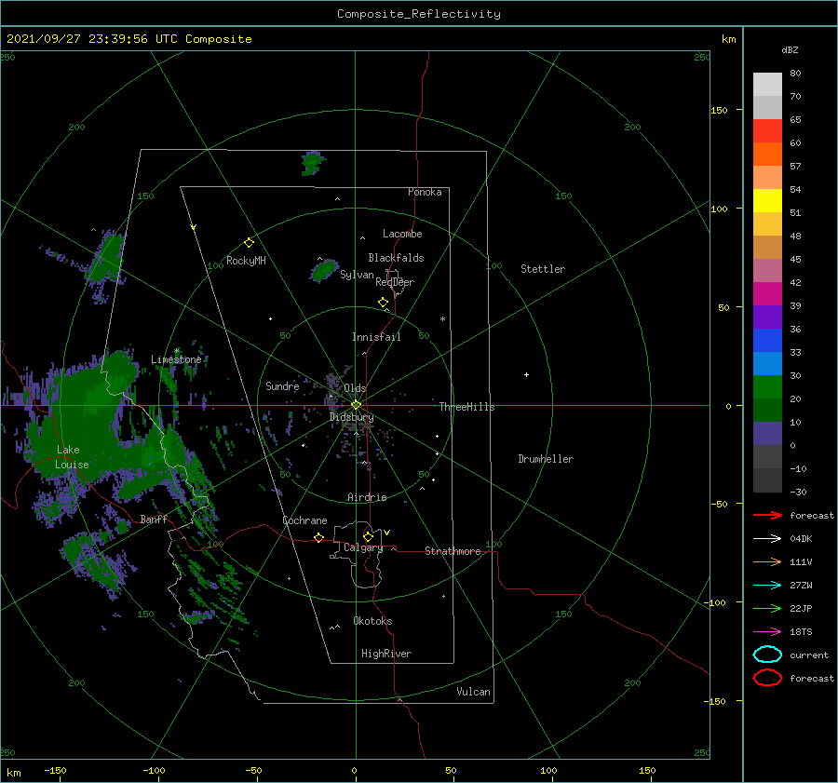
Task: Click the blue 36-33 dBZ color swatch
Action: pos(767,340)
